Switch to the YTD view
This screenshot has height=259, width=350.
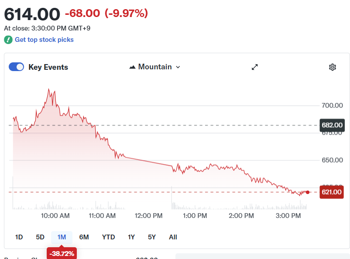click(x=108, y=237)
